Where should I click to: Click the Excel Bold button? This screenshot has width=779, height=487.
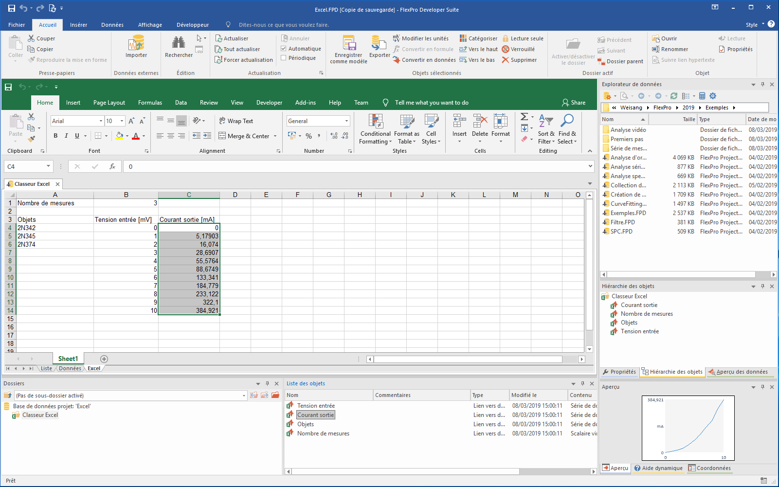click(x=55, y=136)
